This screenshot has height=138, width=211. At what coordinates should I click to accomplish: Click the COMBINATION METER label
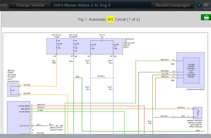[195, 89]
